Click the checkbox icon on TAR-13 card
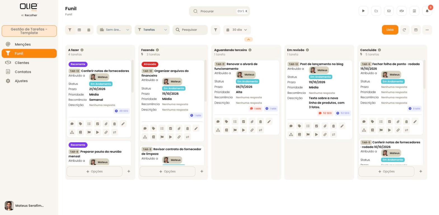The height and width of the screenshot is (215, 439). 97,124
